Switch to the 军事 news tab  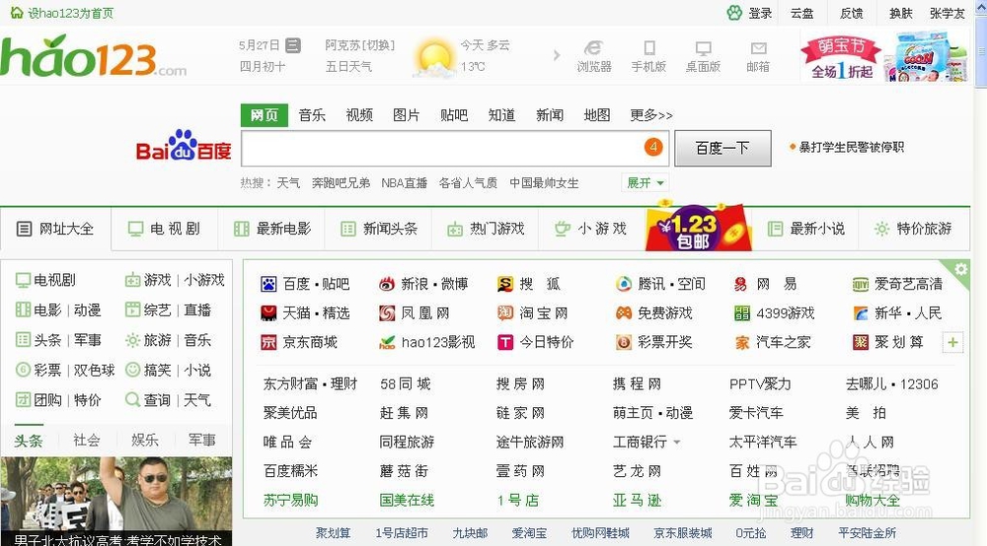click(x=202, y=441)
